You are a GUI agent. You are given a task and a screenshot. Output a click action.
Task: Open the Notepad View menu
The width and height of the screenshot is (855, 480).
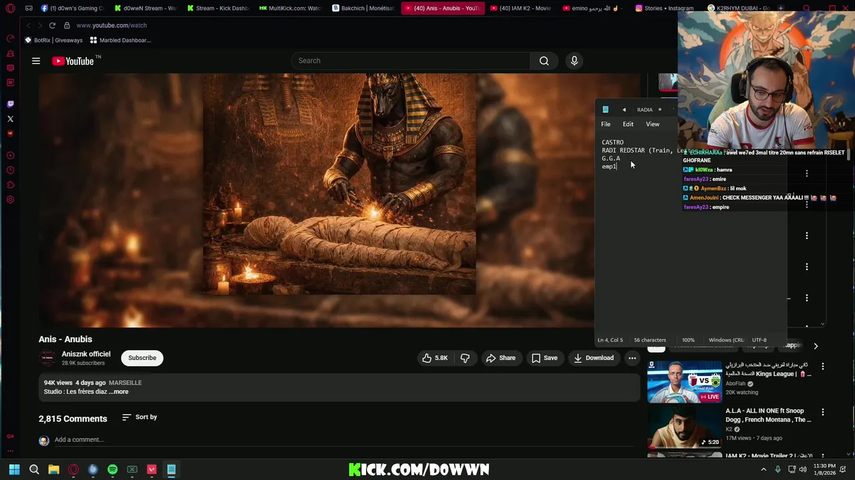click(x=653, y=124)
